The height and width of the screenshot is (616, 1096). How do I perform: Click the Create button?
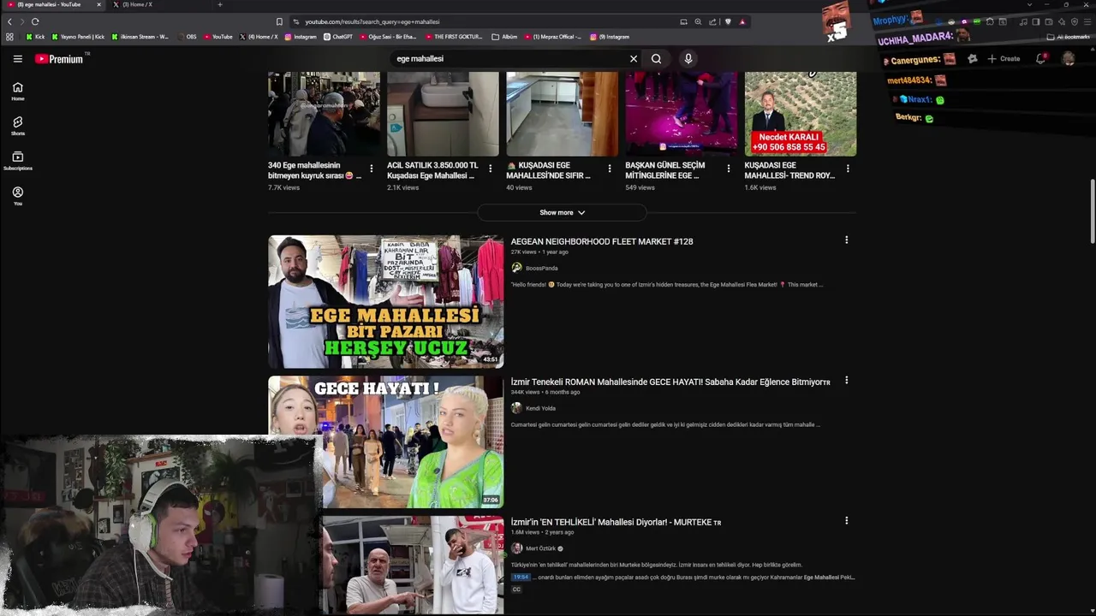(x=1004, y=59)
